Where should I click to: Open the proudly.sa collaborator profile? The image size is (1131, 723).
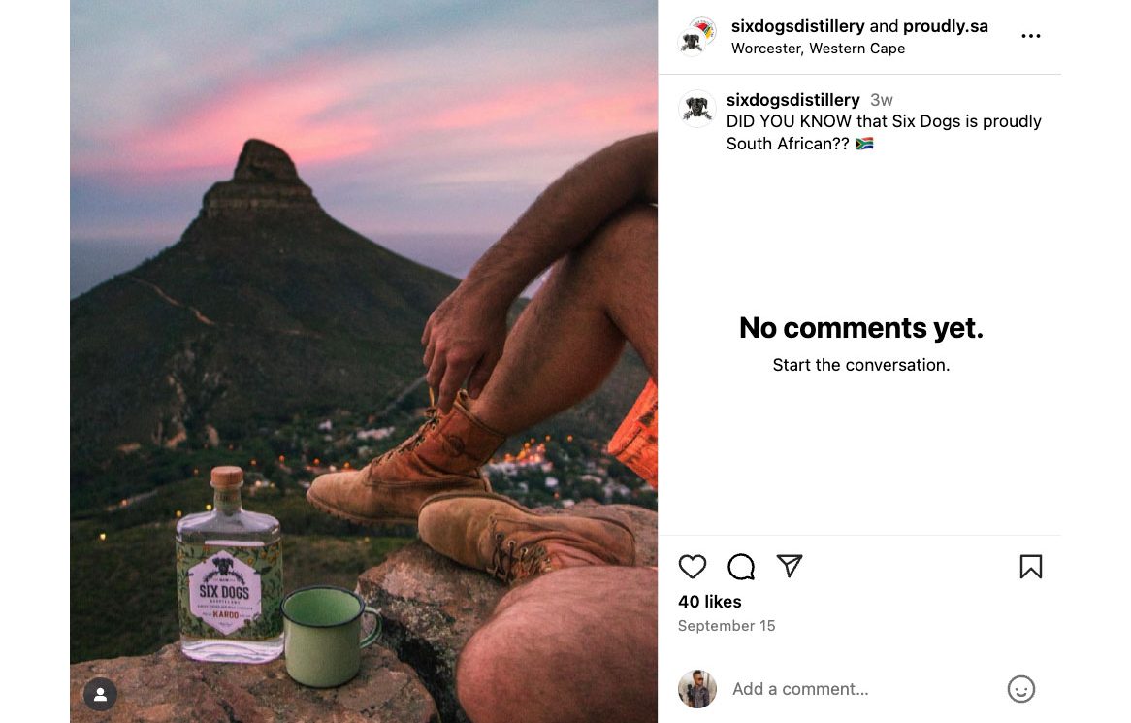pos(945,26)
